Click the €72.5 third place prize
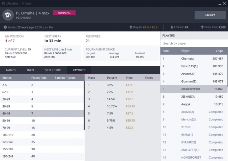 (129, 99)
